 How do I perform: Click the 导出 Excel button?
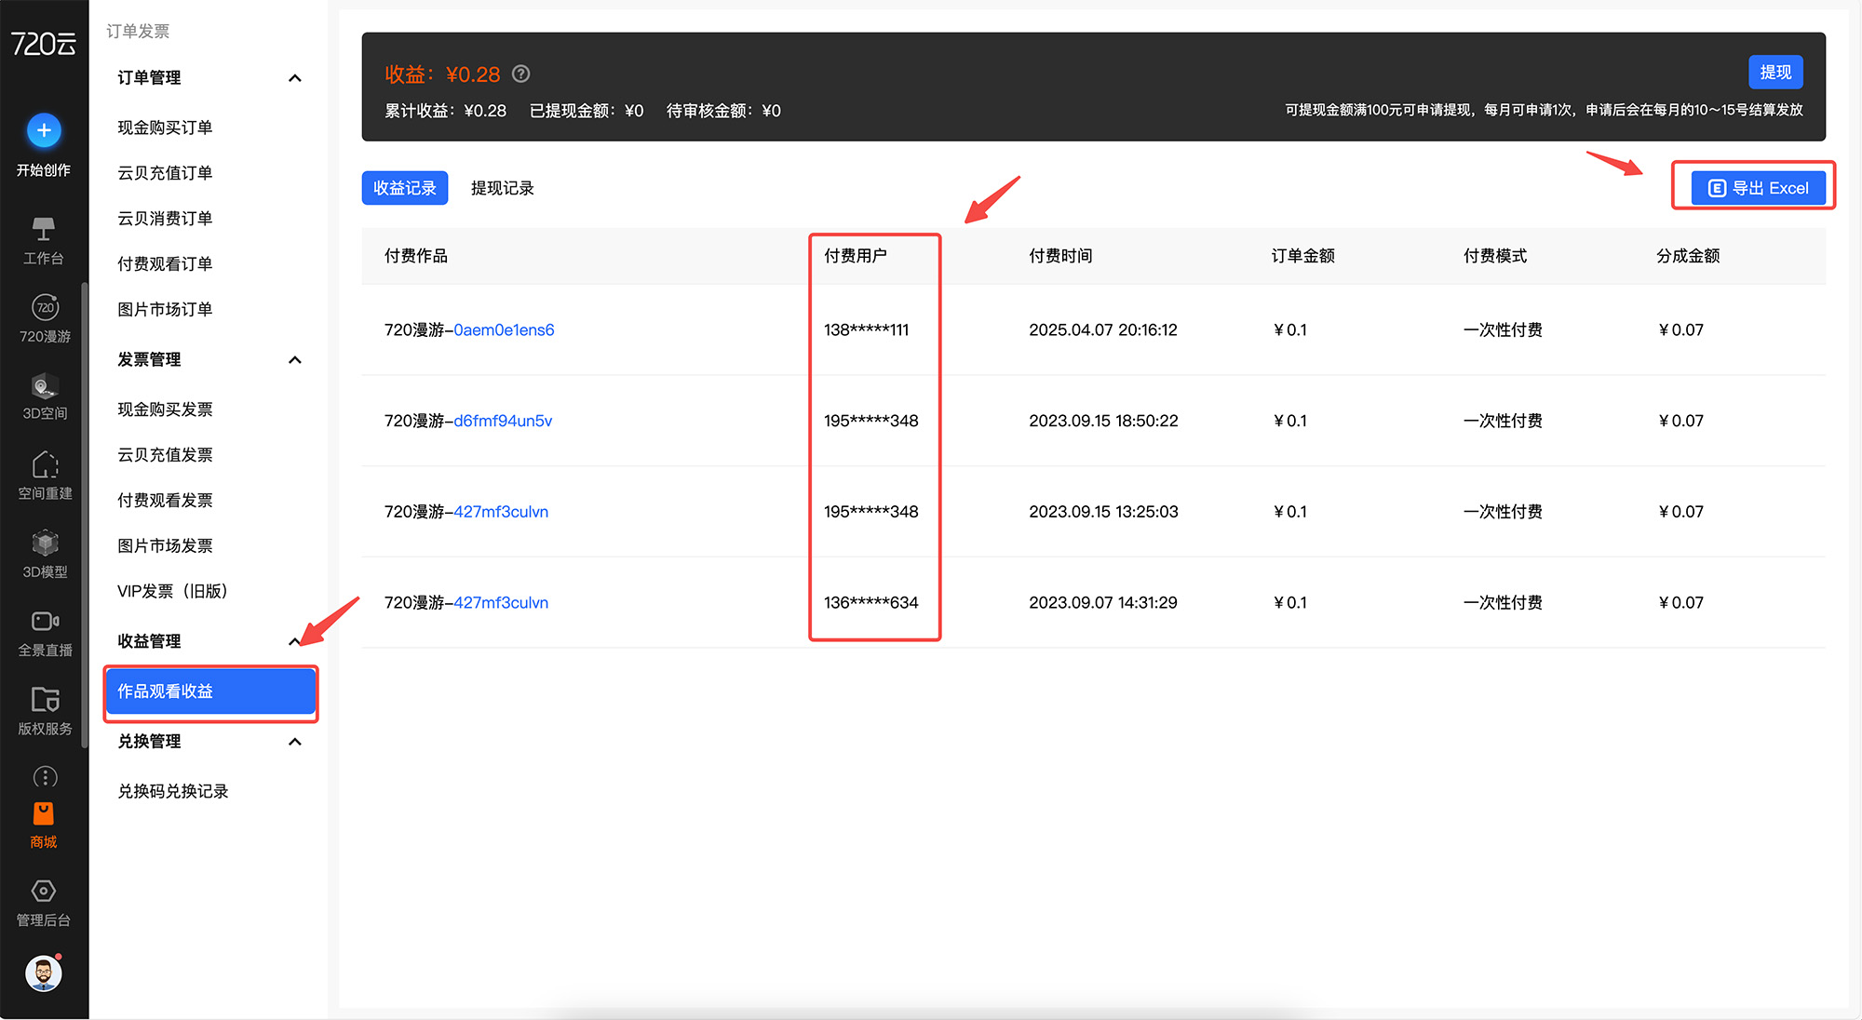click(1758, 188)
